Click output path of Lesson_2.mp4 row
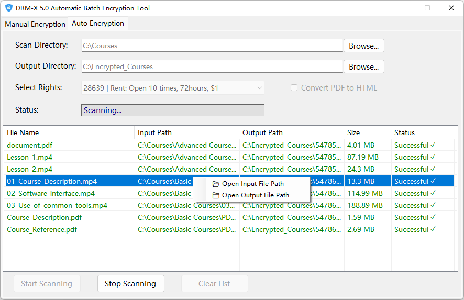The width and height of the screenshot is (464, 300). (x=292, y=170)
